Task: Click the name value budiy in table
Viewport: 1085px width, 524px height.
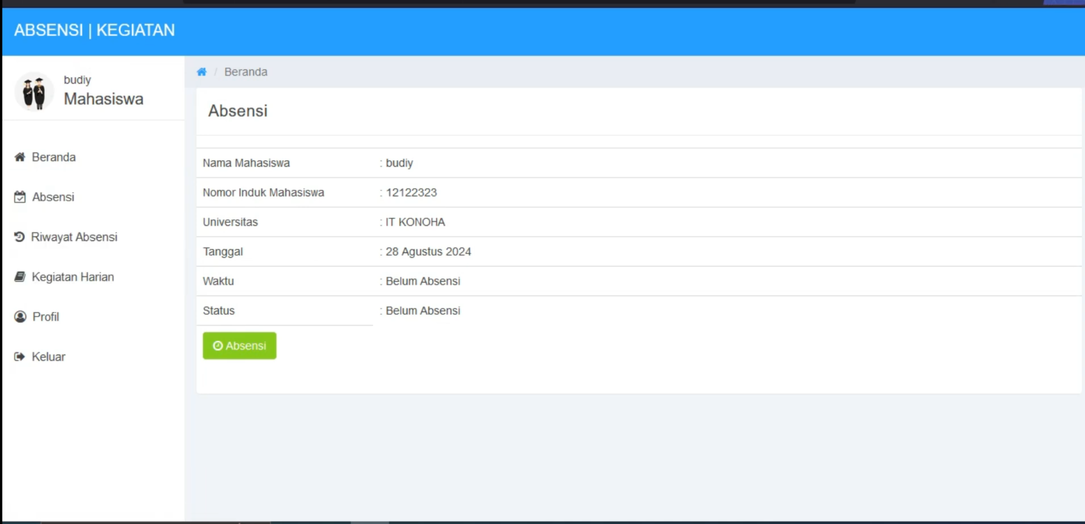Action: 399,163
